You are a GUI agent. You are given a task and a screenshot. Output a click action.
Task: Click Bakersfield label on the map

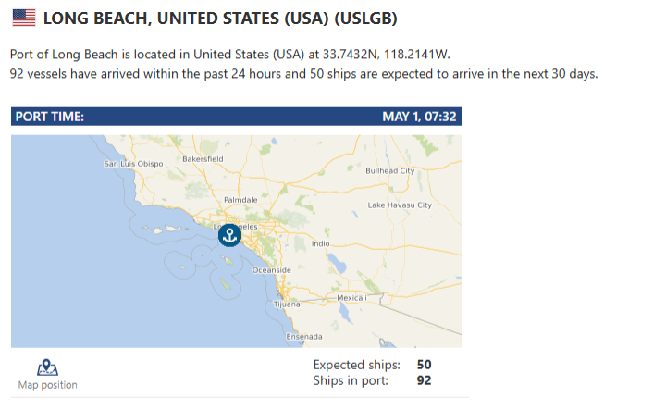pos(203,159)
